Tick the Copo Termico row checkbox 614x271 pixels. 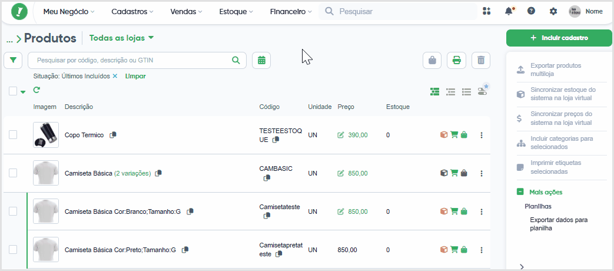pos(13,135)
